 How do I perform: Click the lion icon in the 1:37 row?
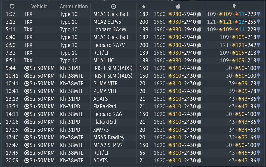[x=199, y=14]
